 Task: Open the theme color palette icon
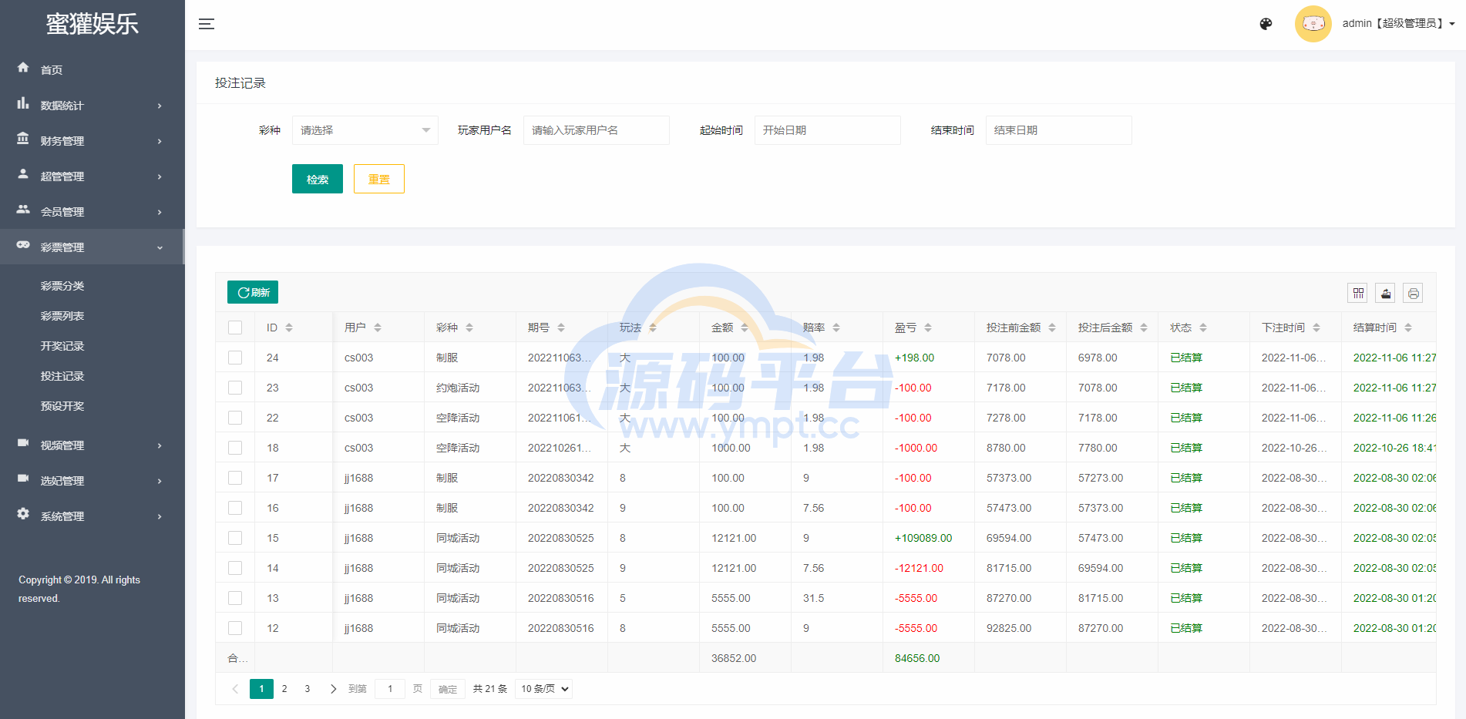pyautogui.click(x=1266, y=24)
